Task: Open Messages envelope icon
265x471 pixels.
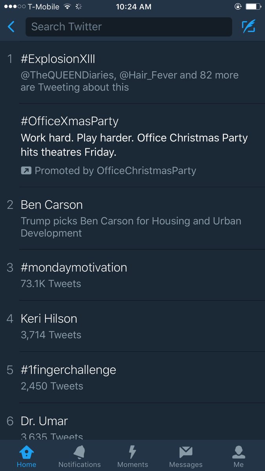Action: [x=186, y=452]
